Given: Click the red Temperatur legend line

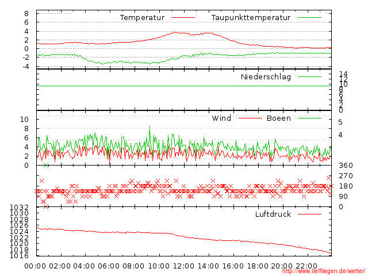Looking at the screenshot, I should (x=183, y=18).
